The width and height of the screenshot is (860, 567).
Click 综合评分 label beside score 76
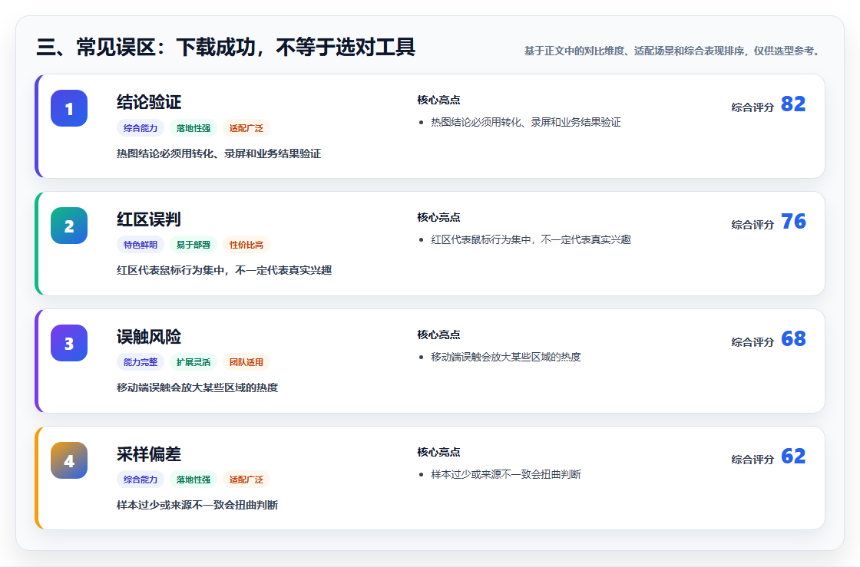pyautogui.click(x=752, y=225)
